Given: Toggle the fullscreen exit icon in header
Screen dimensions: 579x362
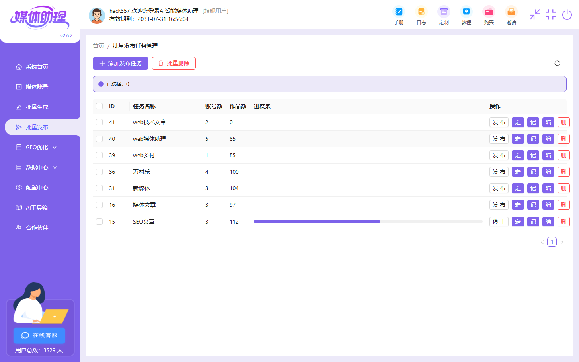Looking at the screenshot, I should pos(550,15).
